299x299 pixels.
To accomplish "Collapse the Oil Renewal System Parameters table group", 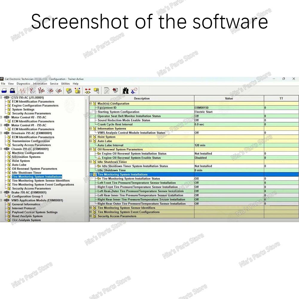I will [x=91, y=149].
